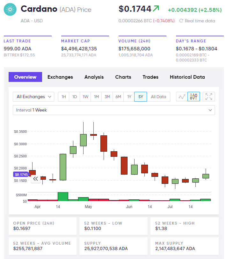Open the All Exchanges dropdown

click(x=33, y=97)
